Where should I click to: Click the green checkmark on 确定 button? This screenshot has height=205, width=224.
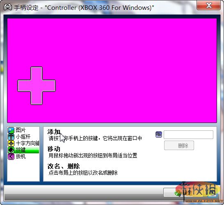[178, 193]
